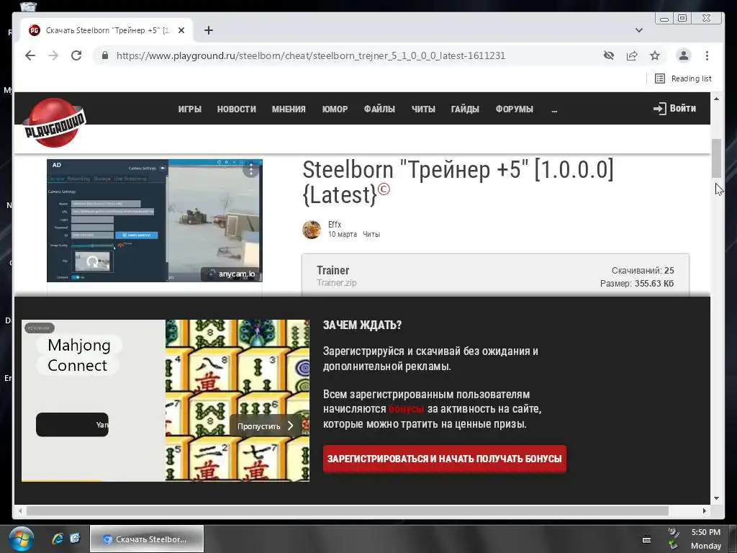Click the anycam.io ad thumbnail
737x553 pixels.
coord(155,220)
